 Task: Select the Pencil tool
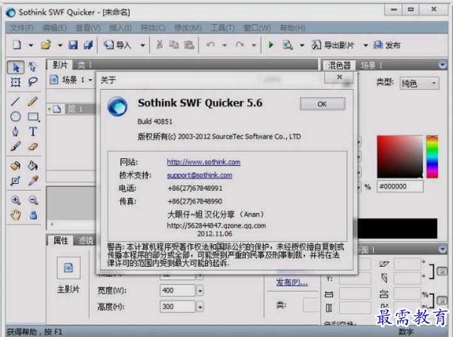tap(33, 102)
